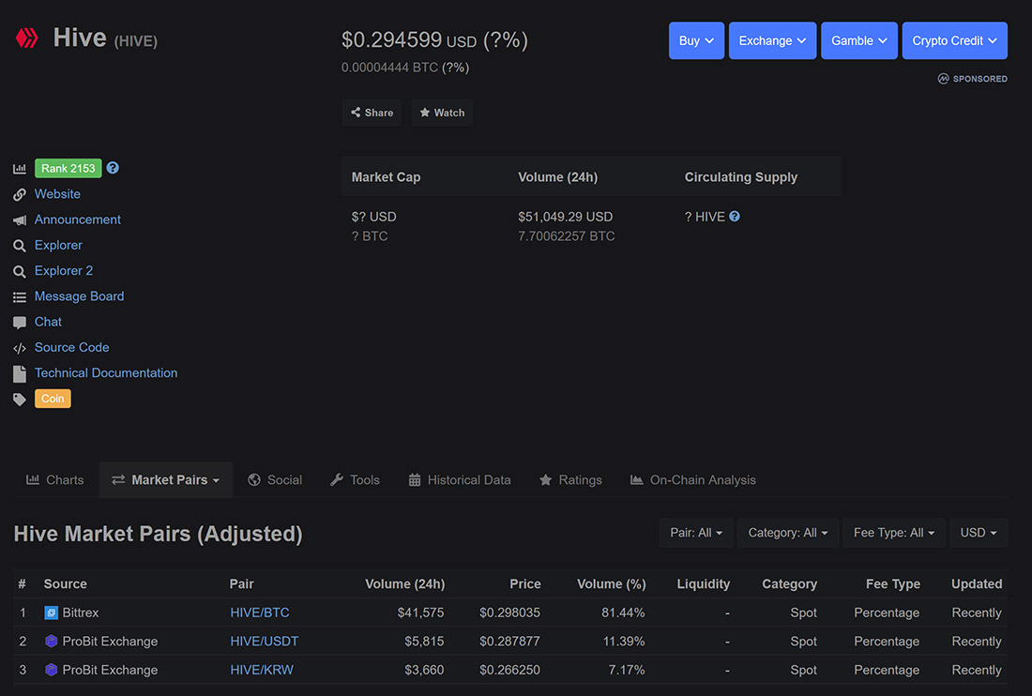The height and width of the screenshot is (696, 1032).
Task: Click the document icon beside Technical Documentation
Action: [x=20, y=373]
